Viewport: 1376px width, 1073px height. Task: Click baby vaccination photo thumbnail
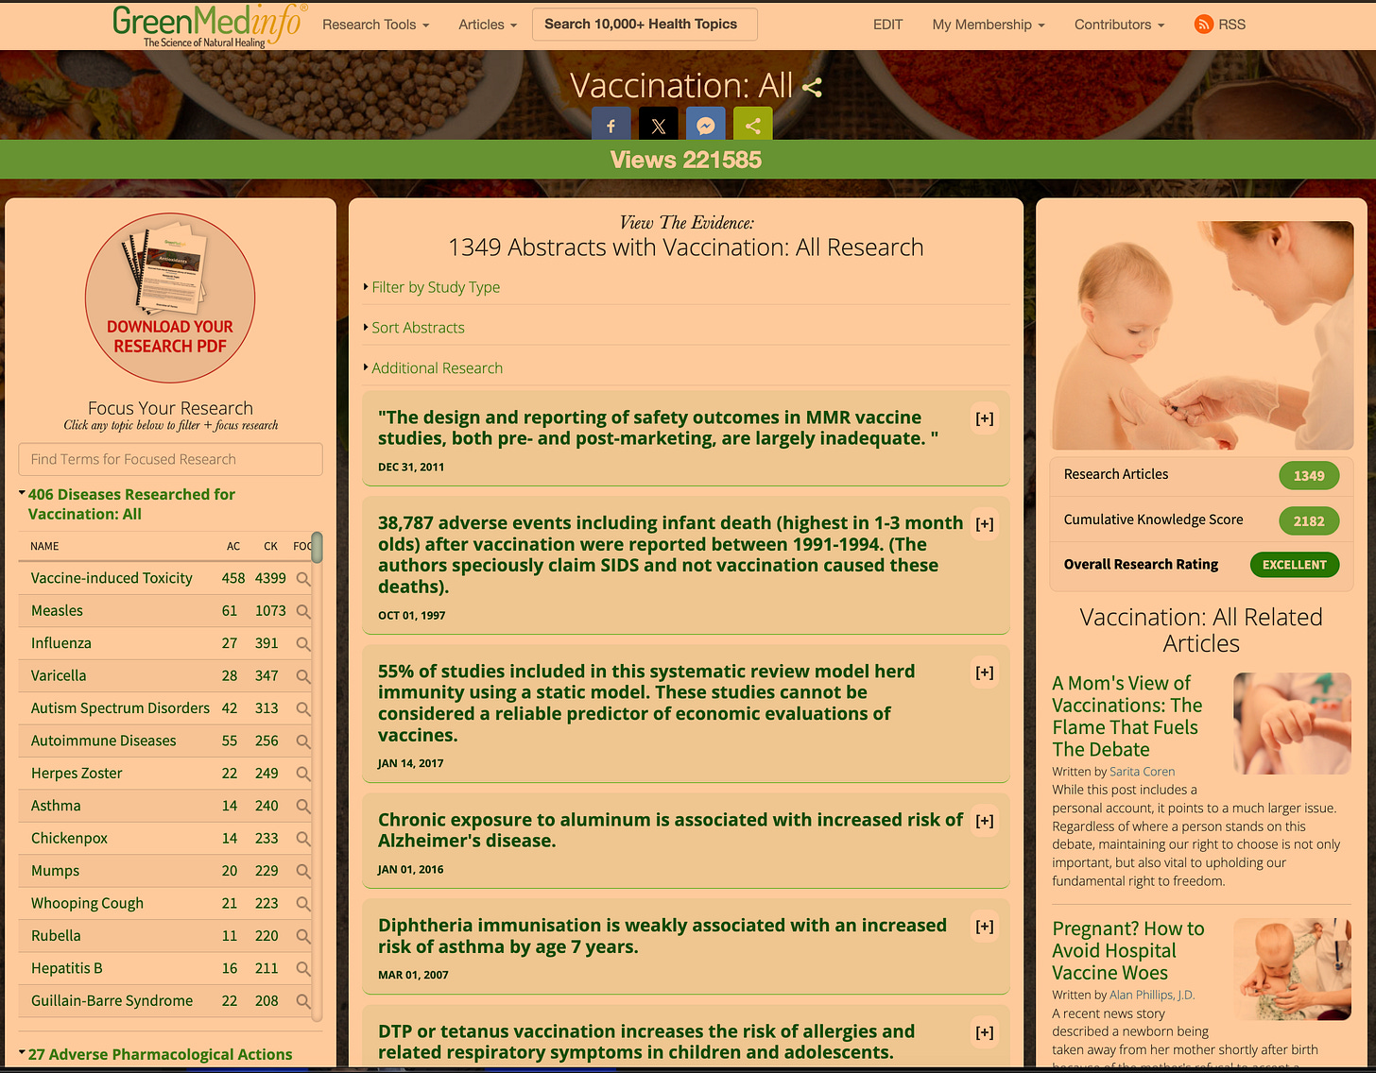[x=1202, y=335]
